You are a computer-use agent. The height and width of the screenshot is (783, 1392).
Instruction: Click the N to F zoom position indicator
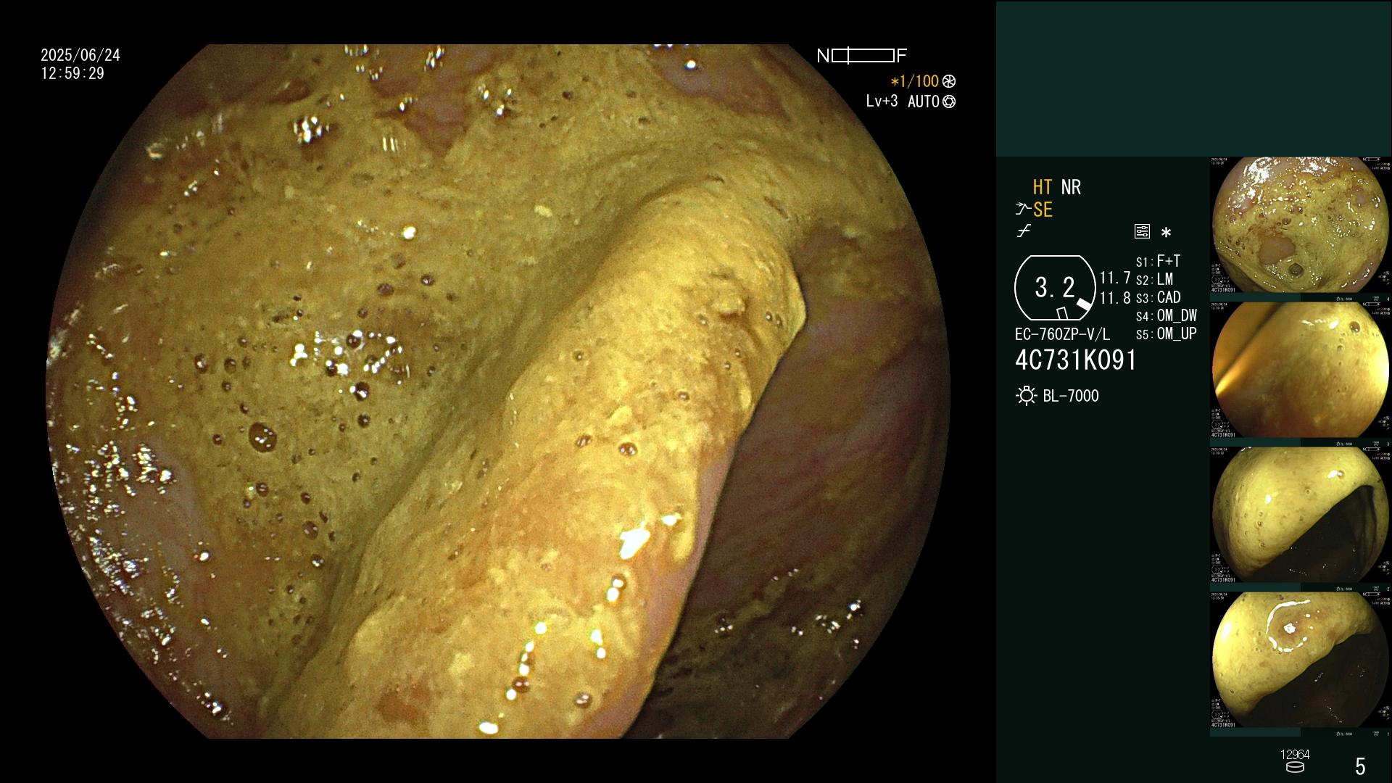click(861, 56)
